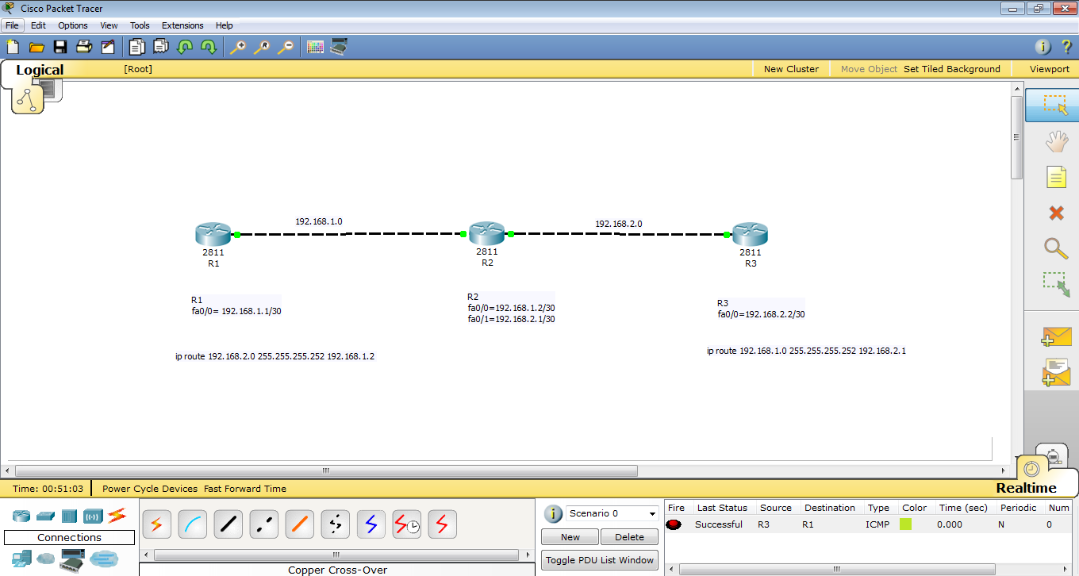Screen dimensions: 1079x576
Task: Pick the console cable connection type
Action: 192,524
